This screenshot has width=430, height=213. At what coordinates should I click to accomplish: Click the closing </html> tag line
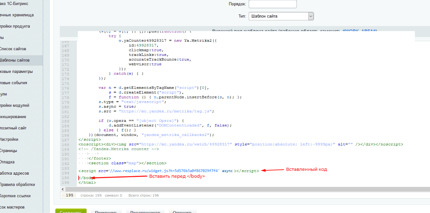tap(87, 183)
